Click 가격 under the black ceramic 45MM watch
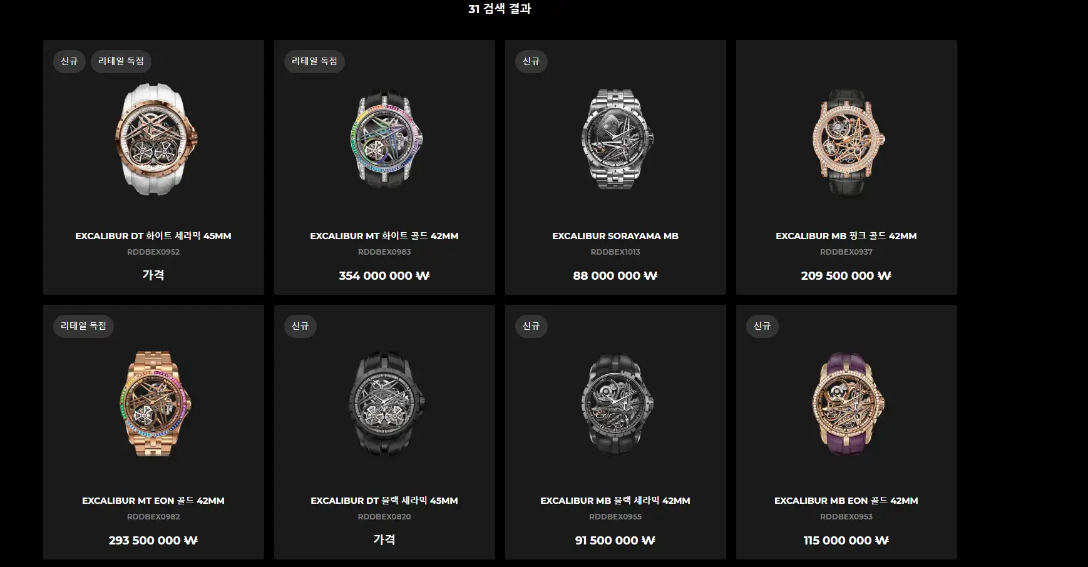Viewport: 1088px width, 567px height. pos(384,539)
